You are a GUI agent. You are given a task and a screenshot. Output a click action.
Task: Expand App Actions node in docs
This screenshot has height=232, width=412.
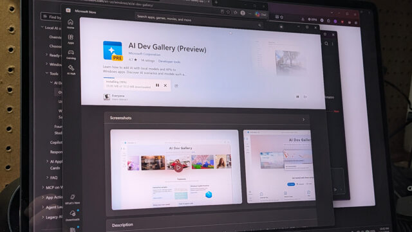43,197
